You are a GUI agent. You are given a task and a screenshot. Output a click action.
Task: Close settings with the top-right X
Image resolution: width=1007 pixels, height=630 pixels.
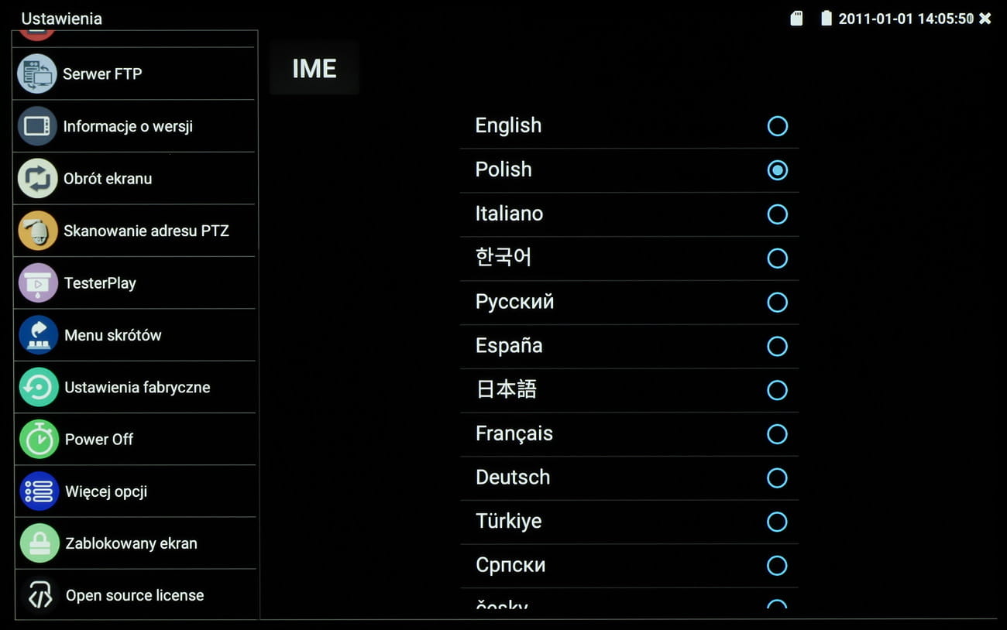(985, 19)
